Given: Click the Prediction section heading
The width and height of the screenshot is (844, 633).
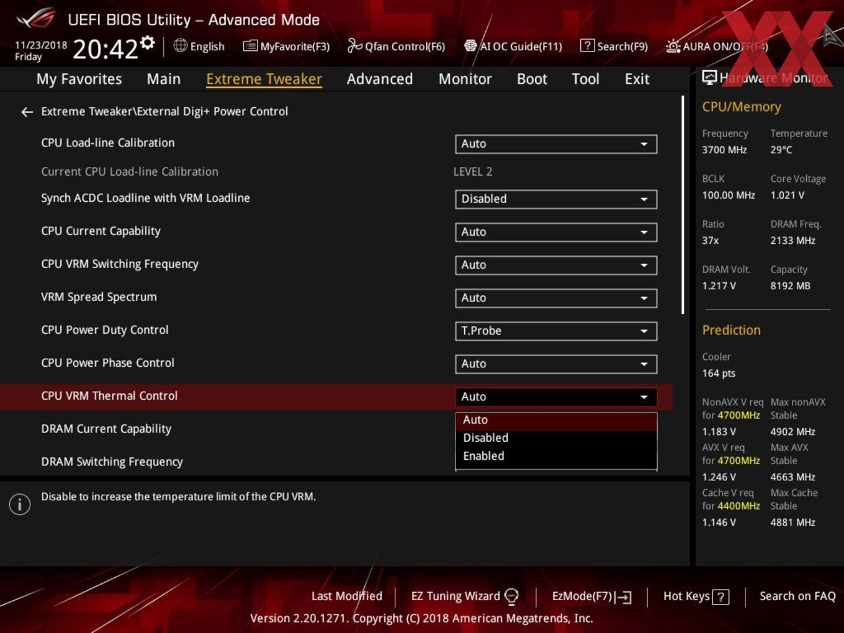Looking at the screenshot, I should [x=731, y=330].
